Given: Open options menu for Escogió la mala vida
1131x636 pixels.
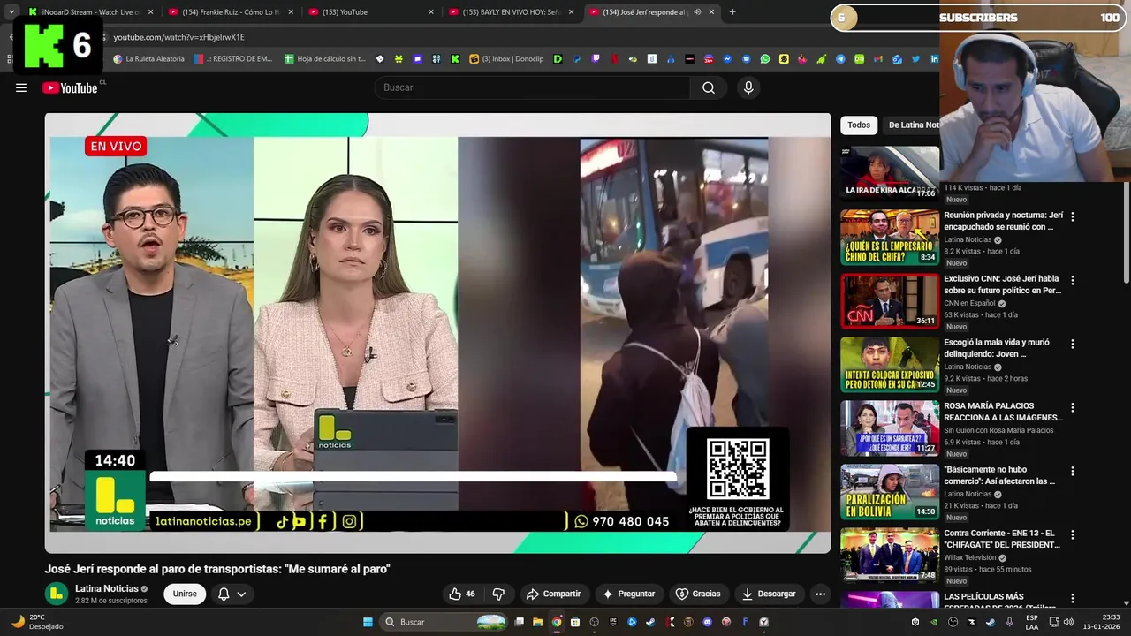Looking at the screenshot, I should [1073, 344].
